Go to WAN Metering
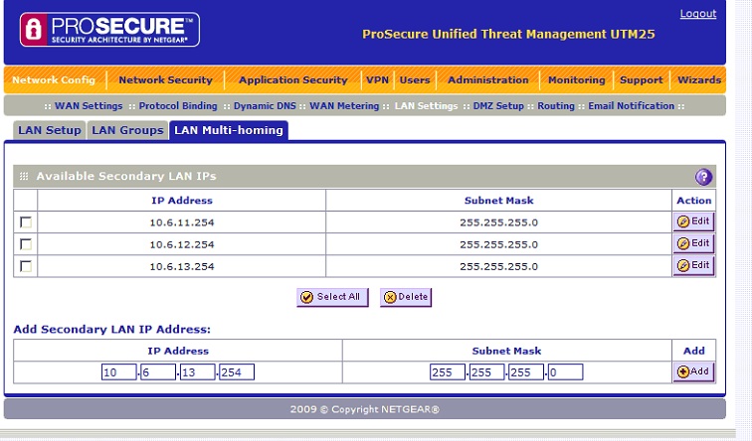The image size is (752, 441). point(344,106)
